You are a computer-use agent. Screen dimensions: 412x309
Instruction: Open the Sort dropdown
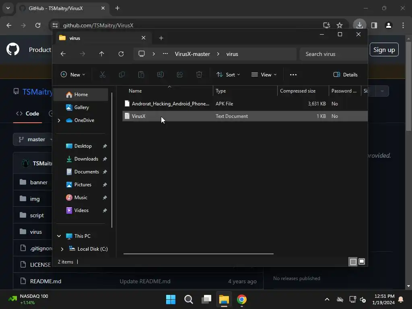click(x=228, y=74)
